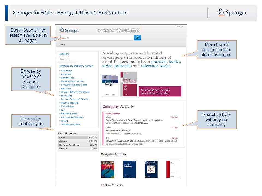The height and width of the screenshot is (196, 262).
Task: Open Neuropsychology Review journal cover
Action: (151, 169)
